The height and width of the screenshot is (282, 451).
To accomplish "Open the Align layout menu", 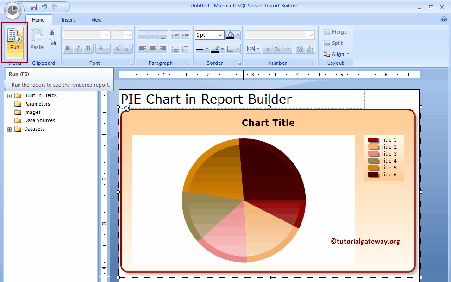I will point(336,54).
